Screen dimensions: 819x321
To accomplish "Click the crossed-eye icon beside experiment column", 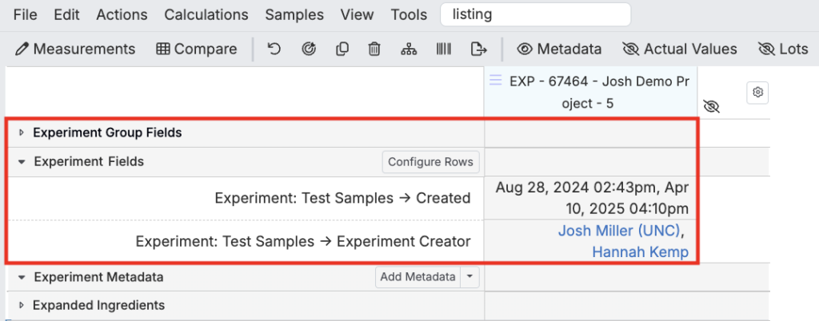I will point(711,106).
